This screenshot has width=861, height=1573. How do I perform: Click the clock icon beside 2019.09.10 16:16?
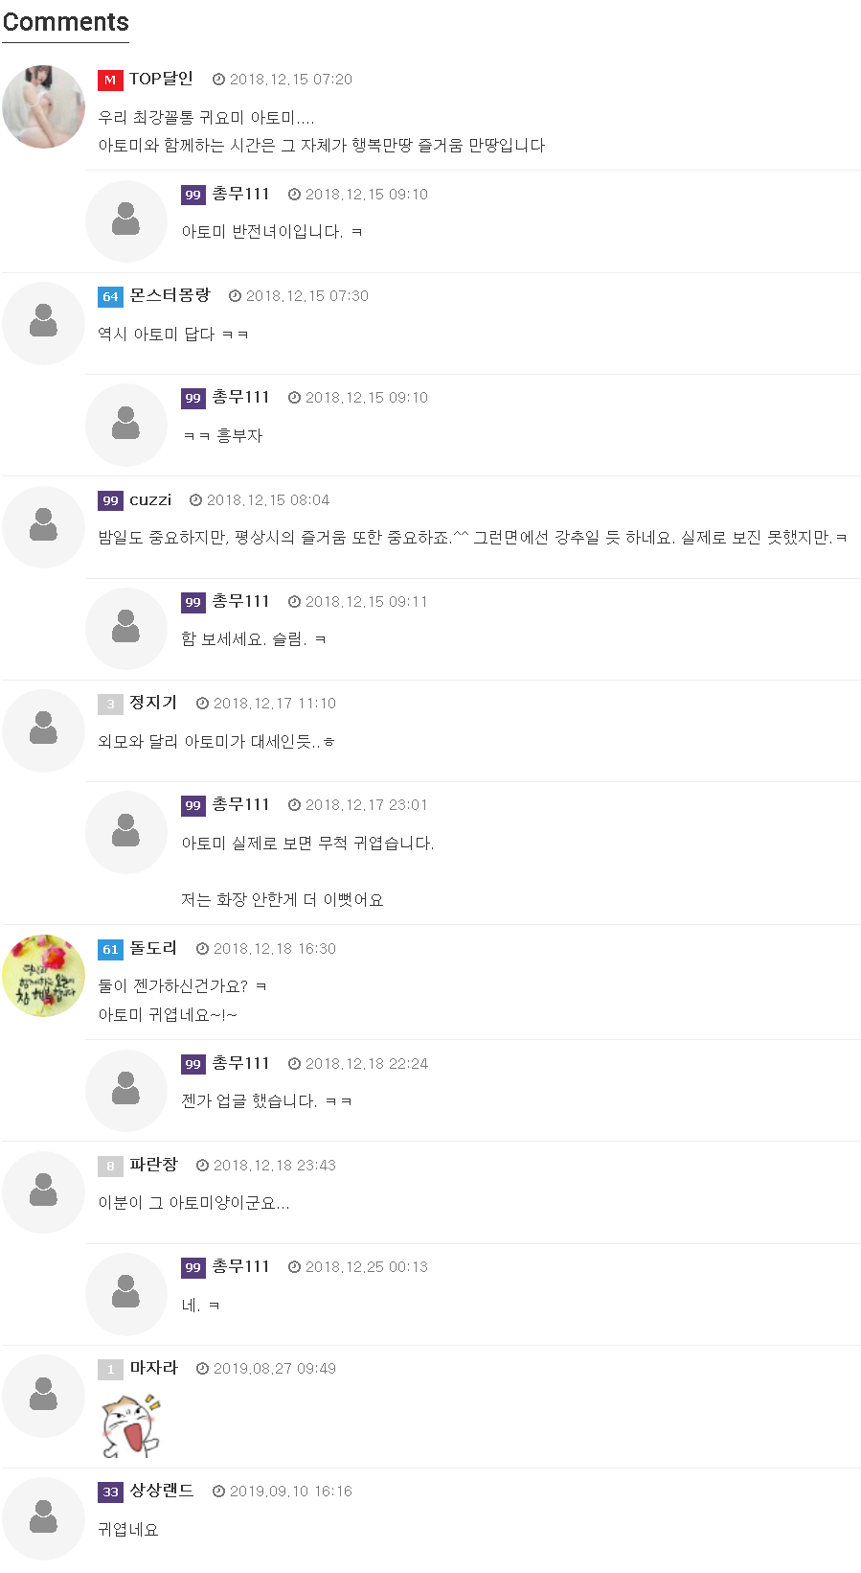pyautogui.click(x=218, y=1492)
